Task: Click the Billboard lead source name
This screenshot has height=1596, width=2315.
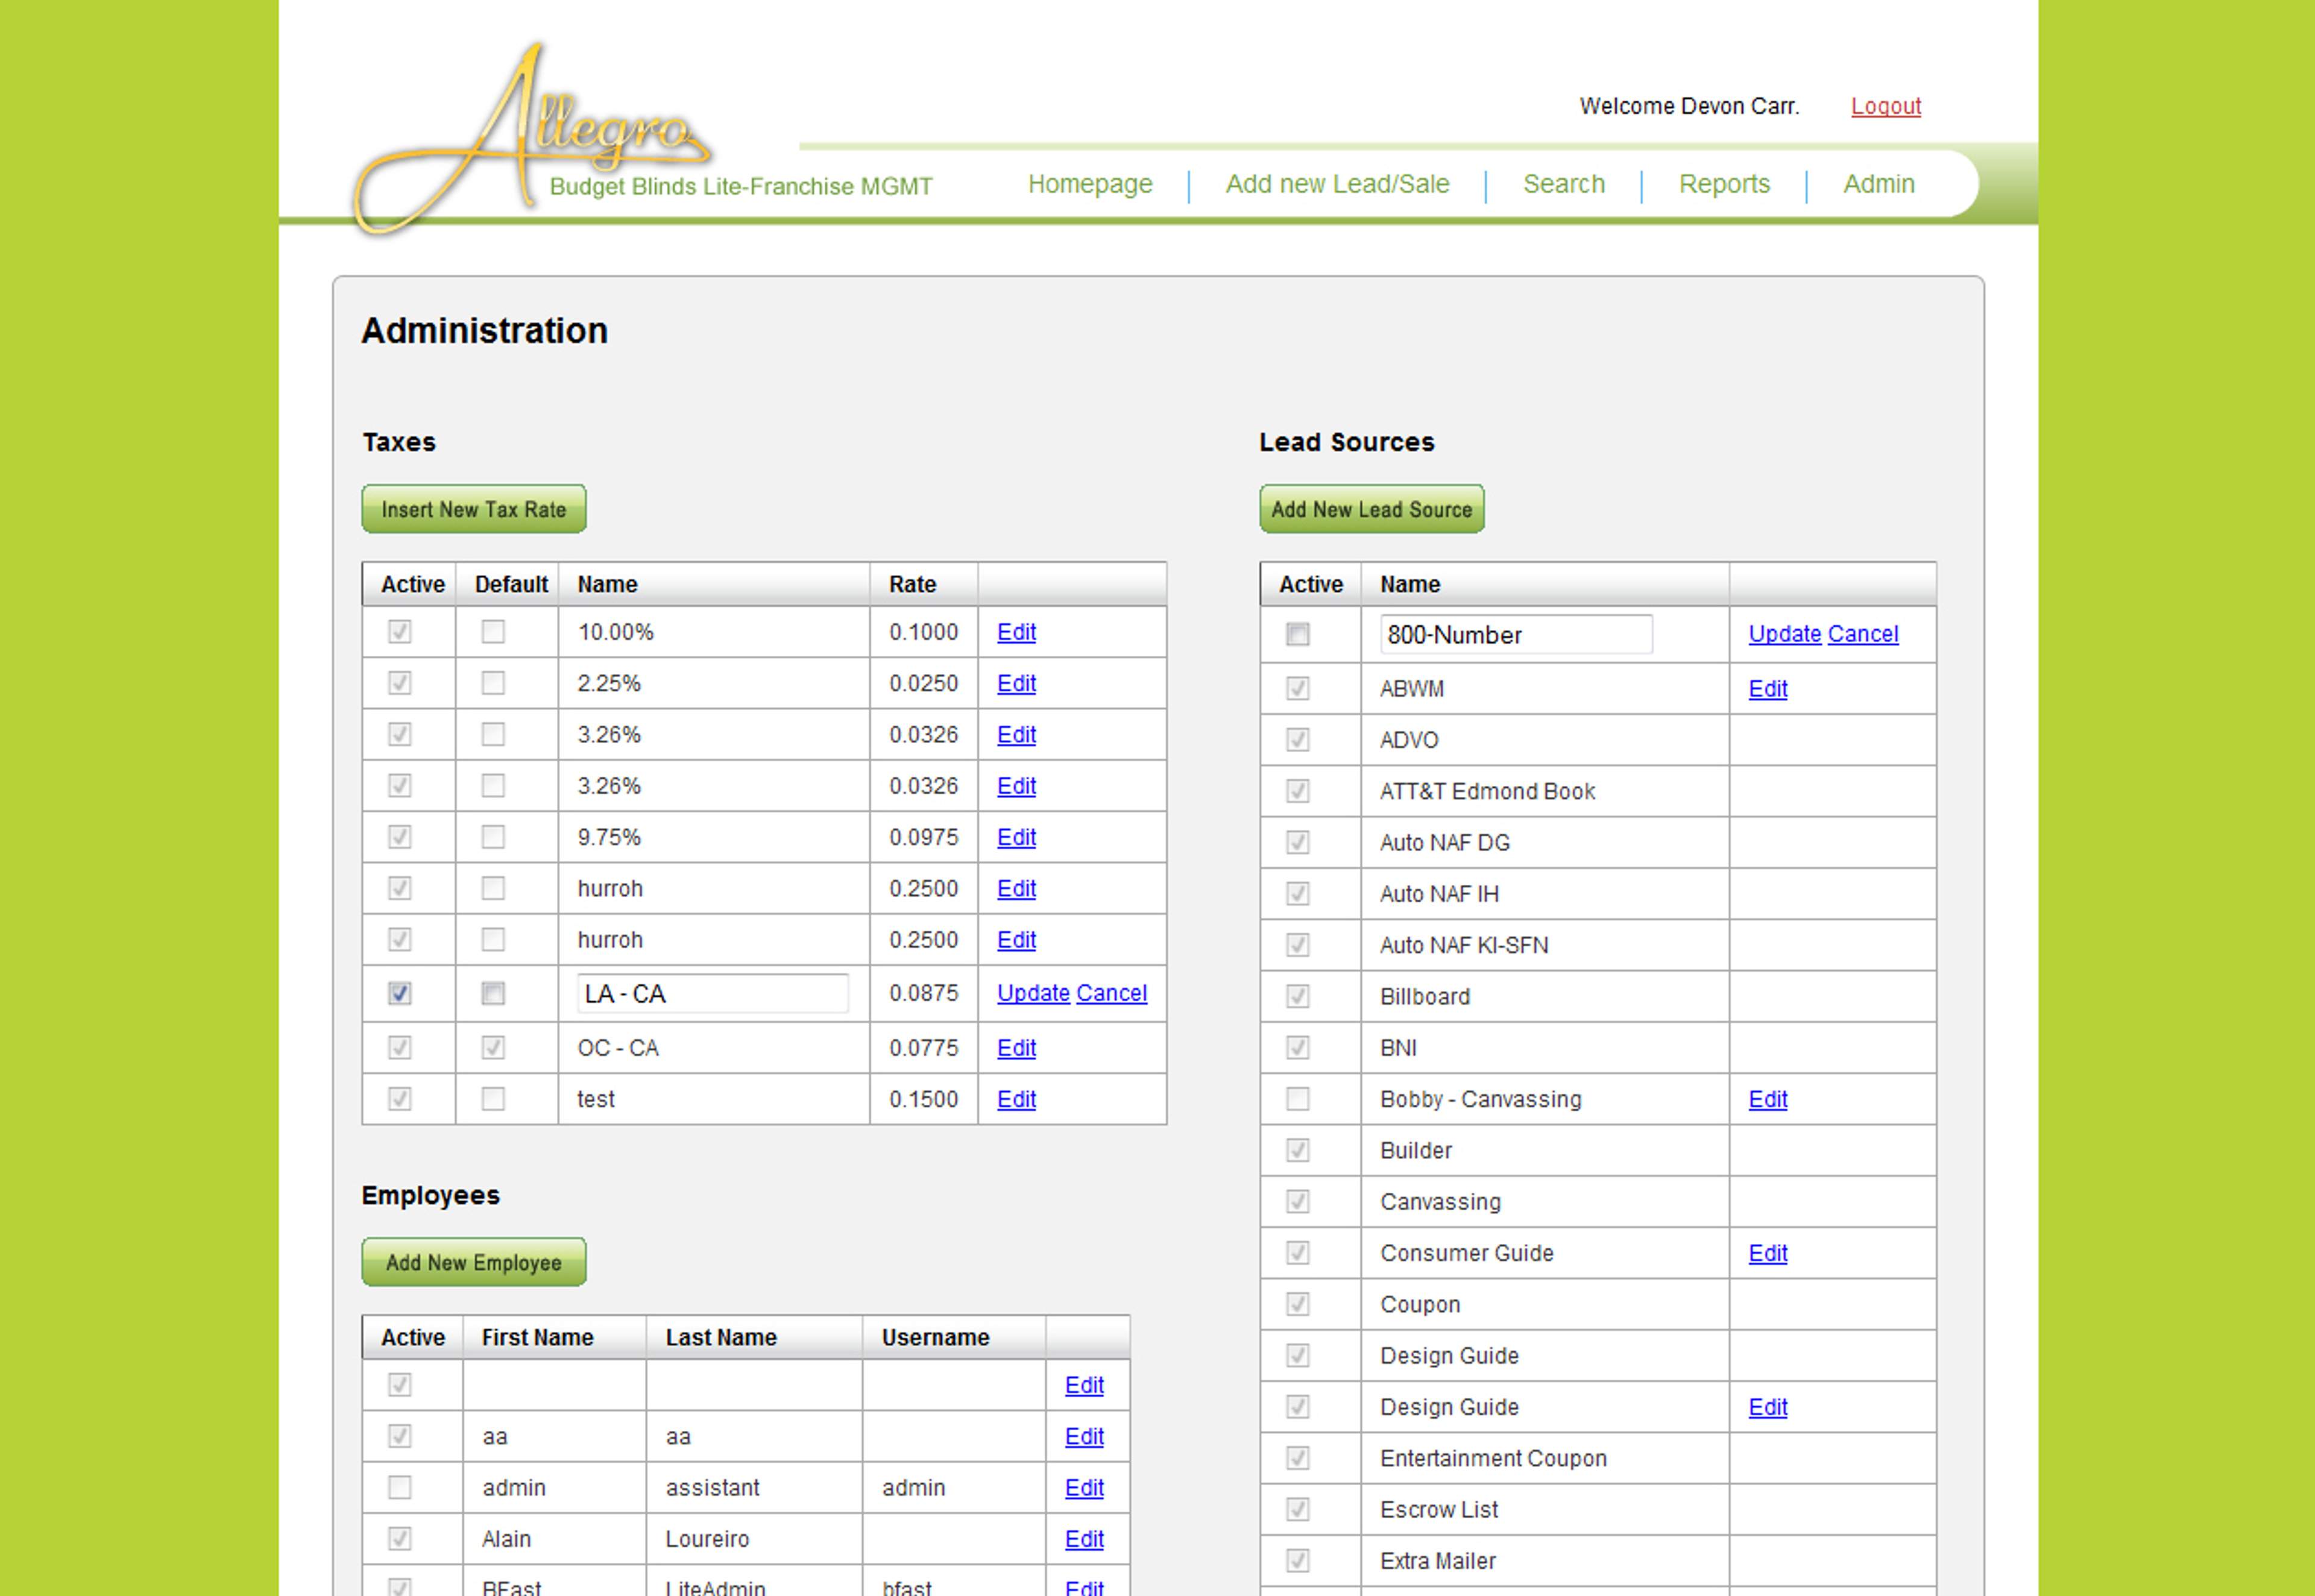Action: tap(1425, 996)
